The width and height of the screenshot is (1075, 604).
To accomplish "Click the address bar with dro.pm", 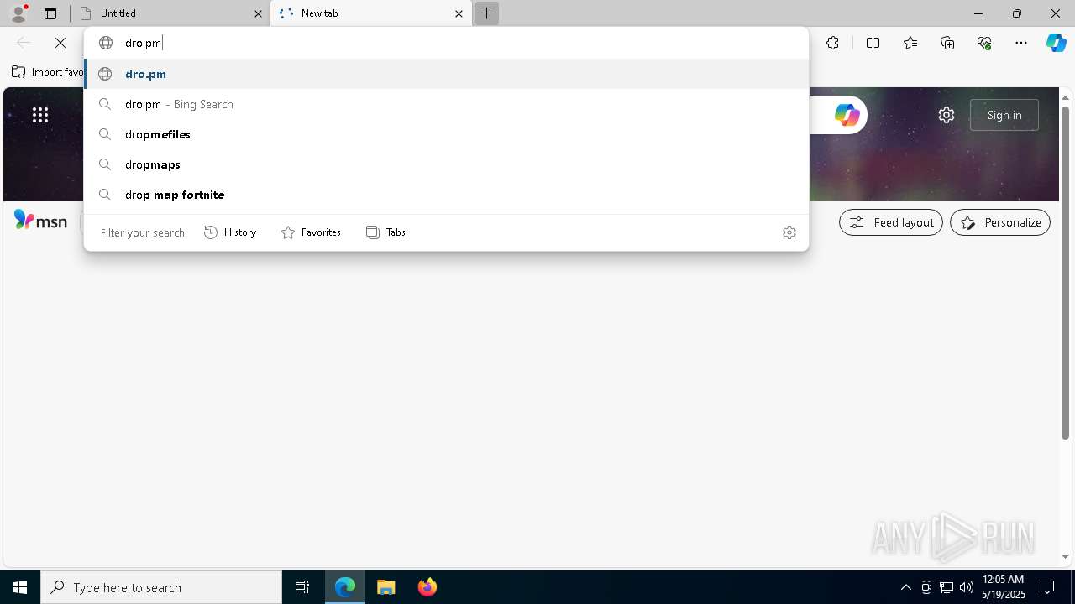I will point(446,43).
